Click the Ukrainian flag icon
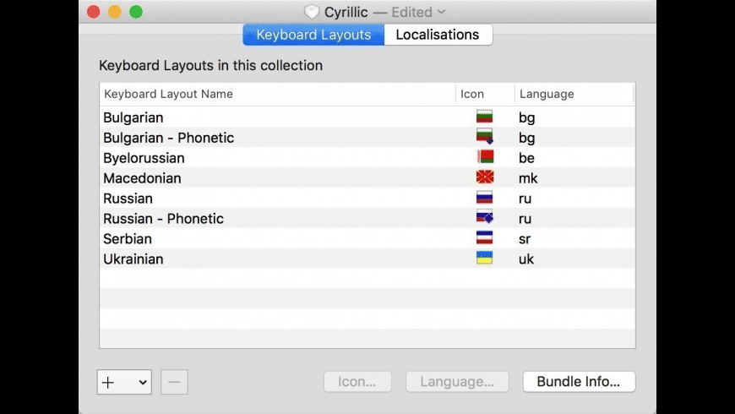Image resolution: width=735 pixels, height=414 pixels. point(484,259)
